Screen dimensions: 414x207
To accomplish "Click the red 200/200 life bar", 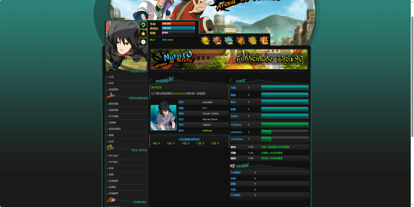I will point(178,24).
